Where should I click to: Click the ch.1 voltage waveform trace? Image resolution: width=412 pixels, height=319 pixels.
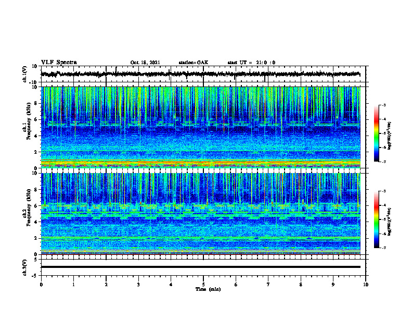click(200, 74)
